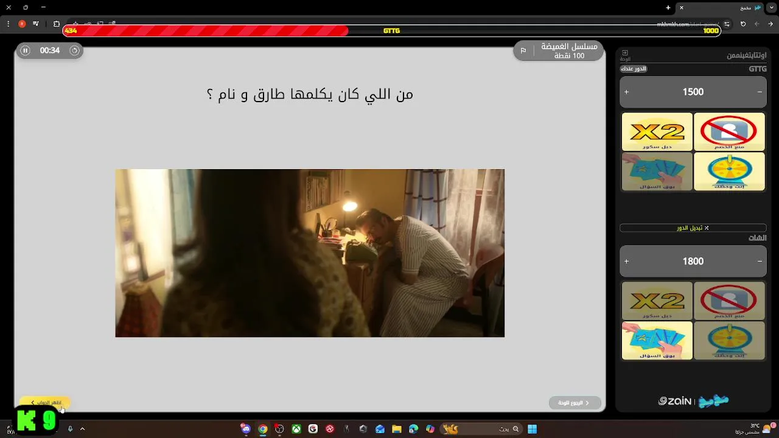This screenshot has width=779, height=438.
Task: Use the GTTG team block-opponent card (منع الخصم)
Action: 729,131
